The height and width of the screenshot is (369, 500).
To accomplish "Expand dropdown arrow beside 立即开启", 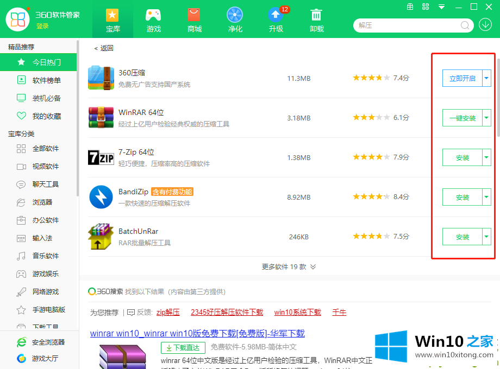I will click(486, 78).
